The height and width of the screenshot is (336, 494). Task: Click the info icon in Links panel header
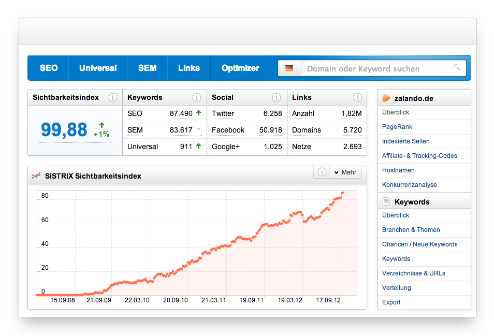tap(357, 97)
